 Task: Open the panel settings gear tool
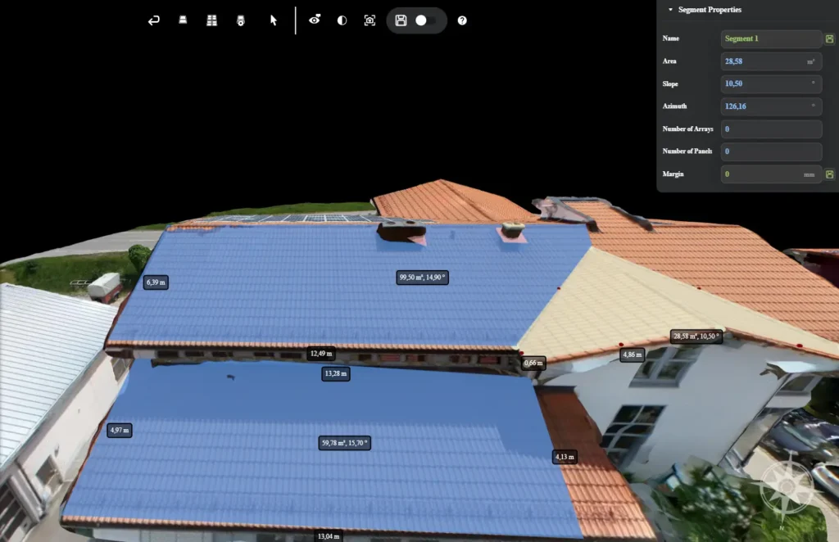[241, 20]
